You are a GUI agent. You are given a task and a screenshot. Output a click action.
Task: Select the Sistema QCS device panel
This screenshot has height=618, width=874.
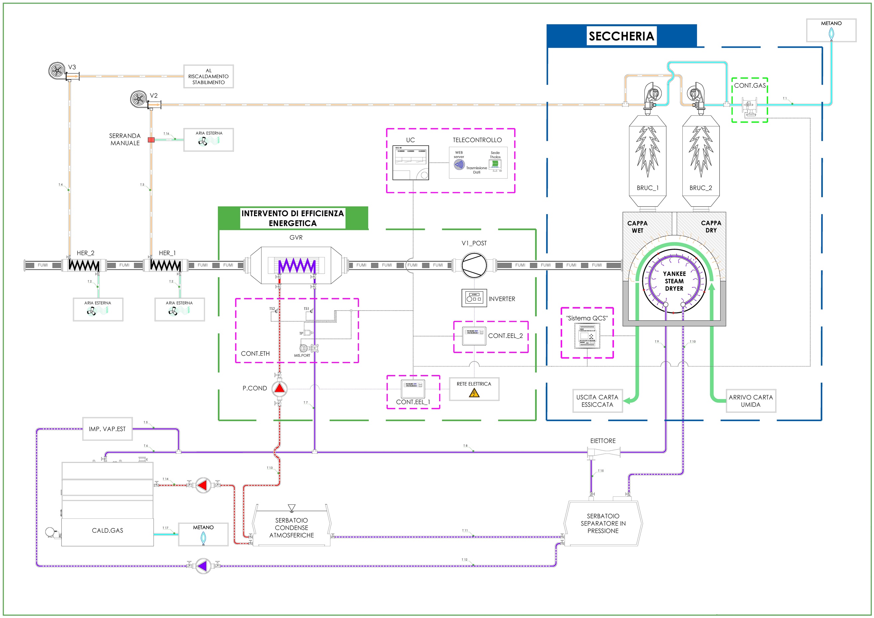(587, 335)
